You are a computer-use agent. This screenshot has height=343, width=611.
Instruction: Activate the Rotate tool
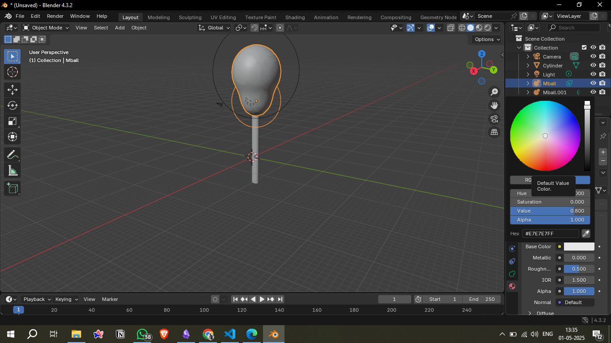click(13, 105)
